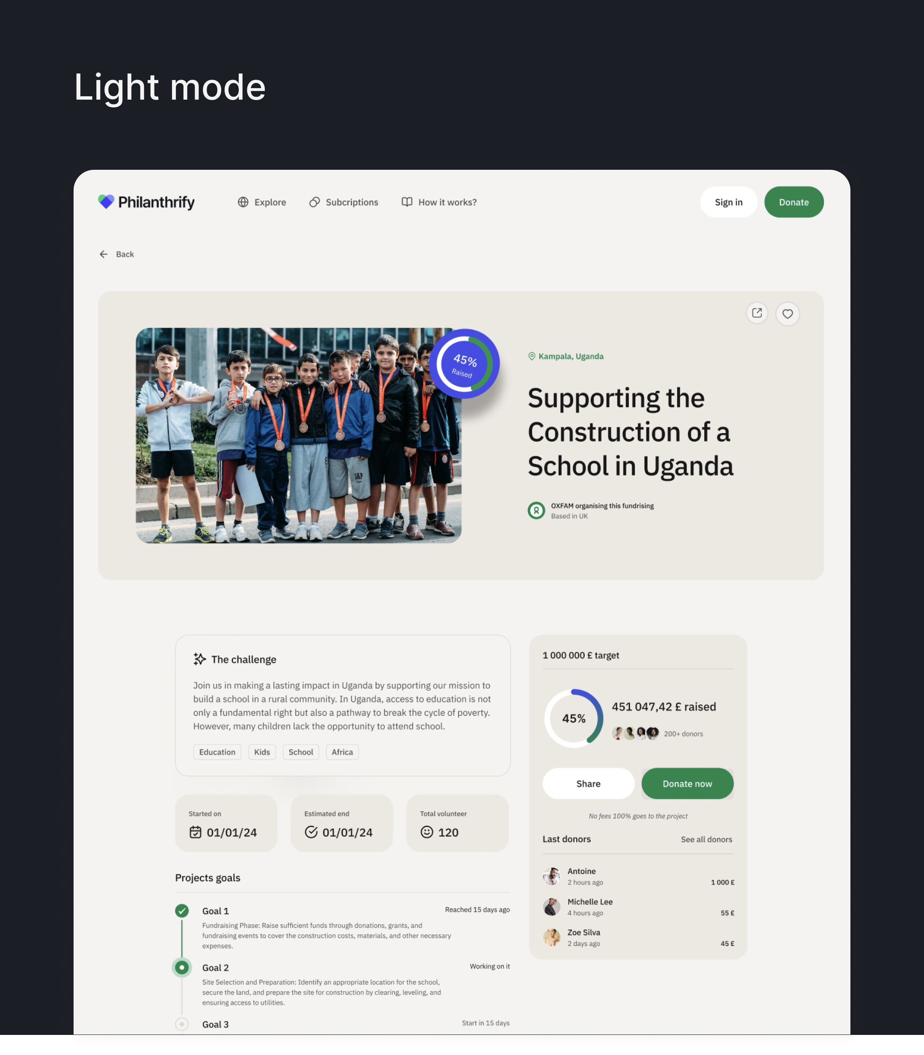Click the Kampala location pin icon
This screenshot has width=924, height=1055.
(532, 356)
